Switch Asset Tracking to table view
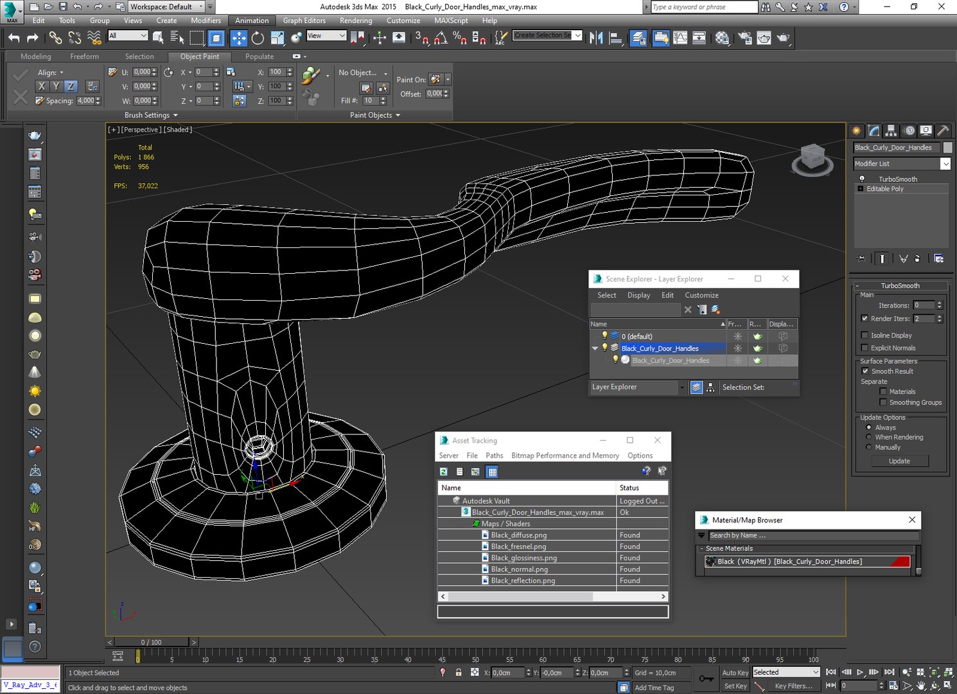Image resolution: width=957 pixels, height=694 pixels. click(492, 472)
